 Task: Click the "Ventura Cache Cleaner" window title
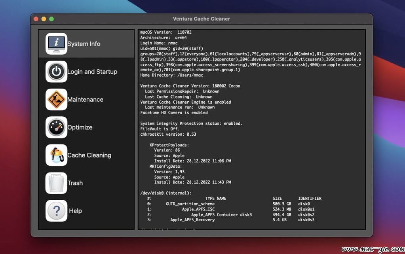(x=202, y=19)
